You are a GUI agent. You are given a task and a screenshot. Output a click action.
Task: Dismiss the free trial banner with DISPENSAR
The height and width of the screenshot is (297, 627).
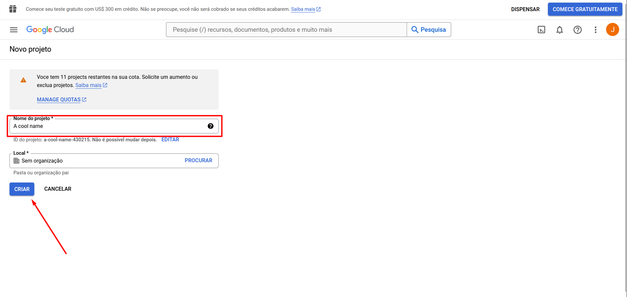tap(525, 9)
